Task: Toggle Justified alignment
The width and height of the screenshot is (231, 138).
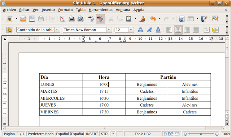Action: tap(196, 30)
